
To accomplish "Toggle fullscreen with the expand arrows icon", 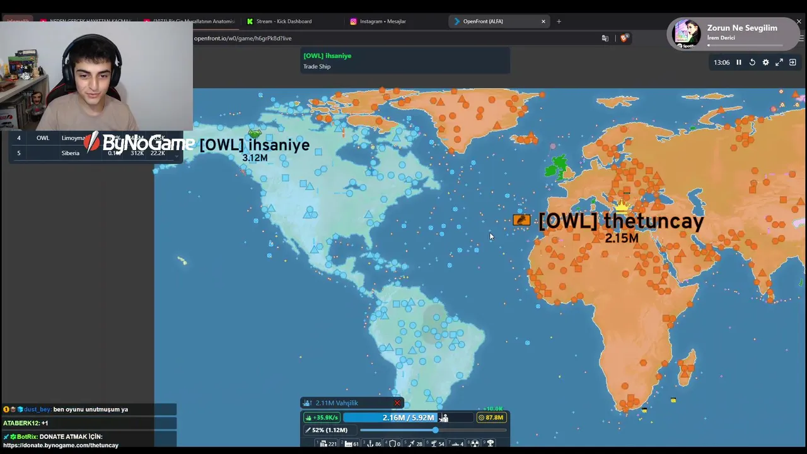I will (779, 62).
